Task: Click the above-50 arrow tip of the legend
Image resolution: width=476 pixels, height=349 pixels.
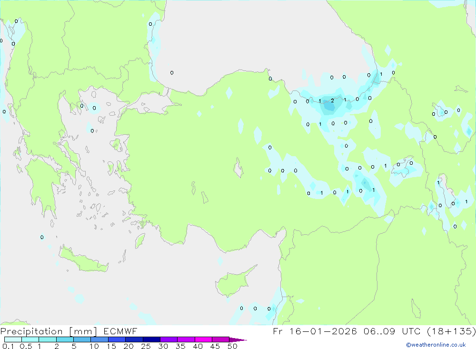Action: [238, 339]
